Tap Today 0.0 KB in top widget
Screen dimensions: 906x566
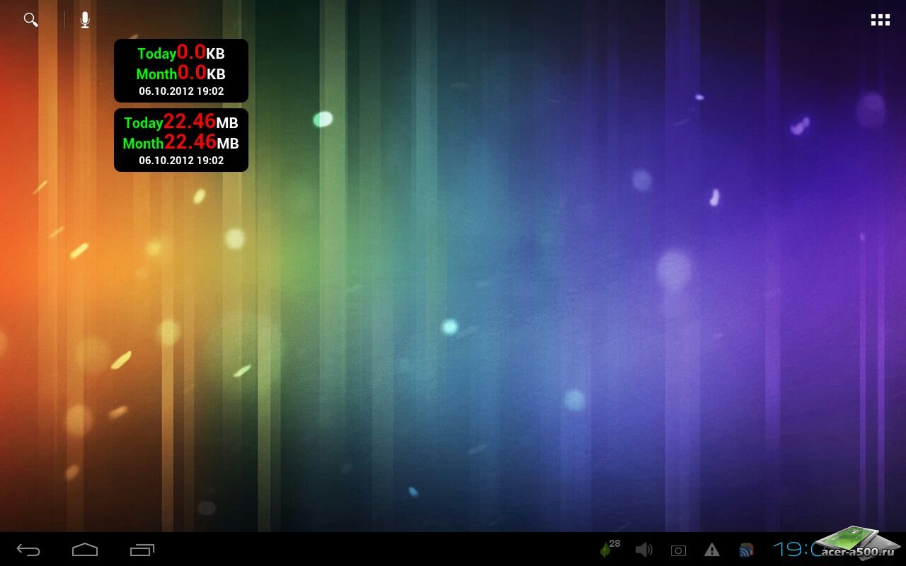tap(181, 53)
